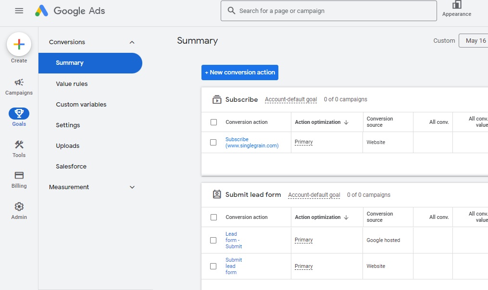The height and width of the screenshot is (290, 488).
Task: Tick the Lead form - Submit checkbox
Action: click(213, 240)
